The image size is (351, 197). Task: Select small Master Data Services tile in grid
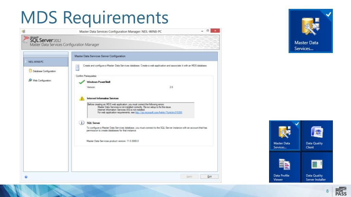tap(285, 135)
